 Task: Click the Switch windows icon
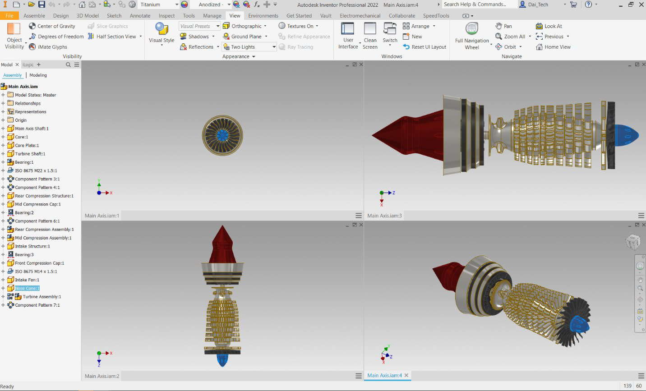pyautogui.click(x=390, y=28)
